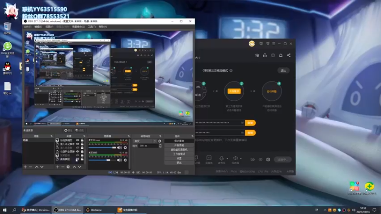The image size is (381, 214).
Task: Remove the selected source with the minus icon
Action: (63, 167)
